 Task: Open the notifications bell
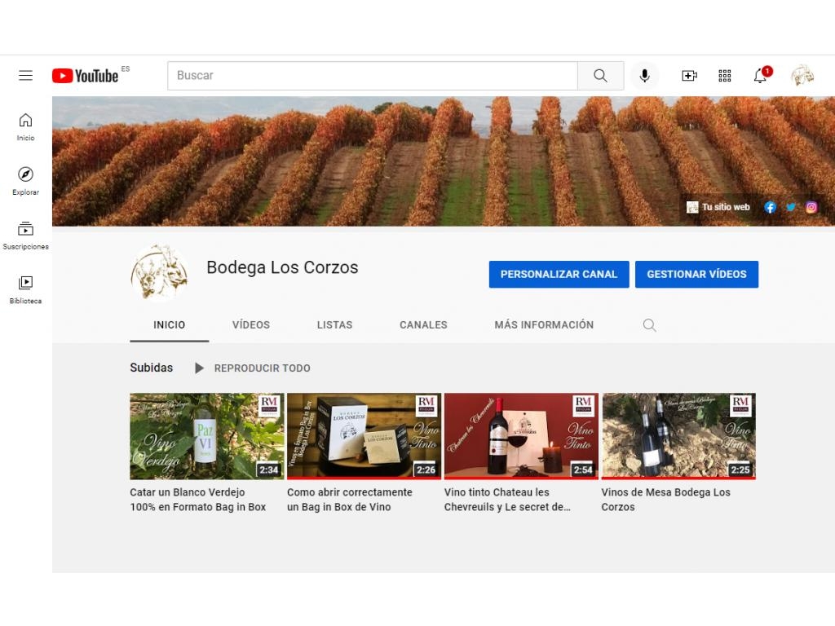761,76
